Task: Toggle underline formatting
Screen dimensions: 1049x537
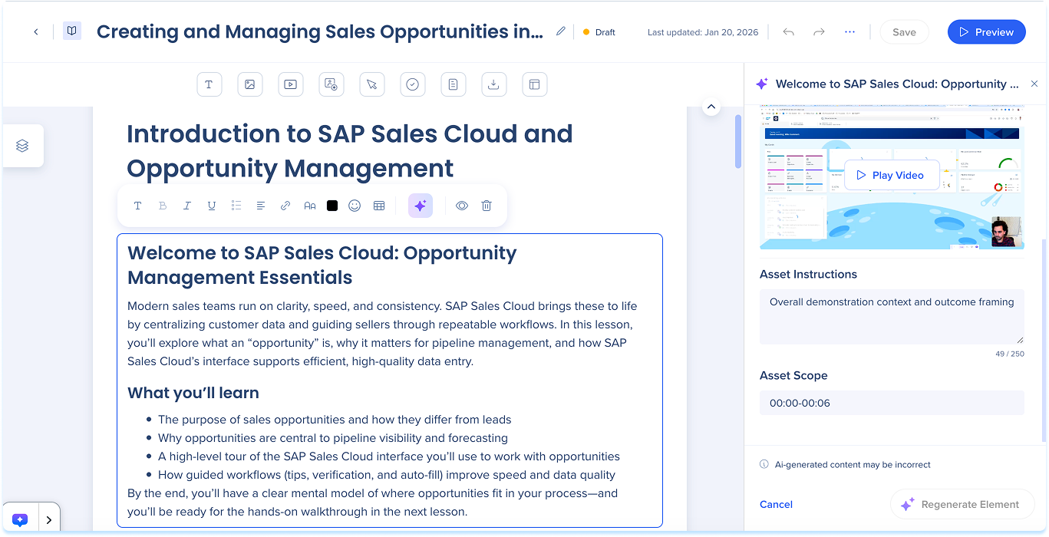Action: point(211,206)
